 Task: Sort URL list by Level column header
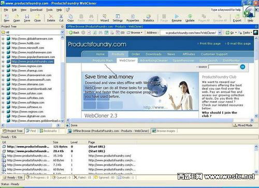(74, 142)
